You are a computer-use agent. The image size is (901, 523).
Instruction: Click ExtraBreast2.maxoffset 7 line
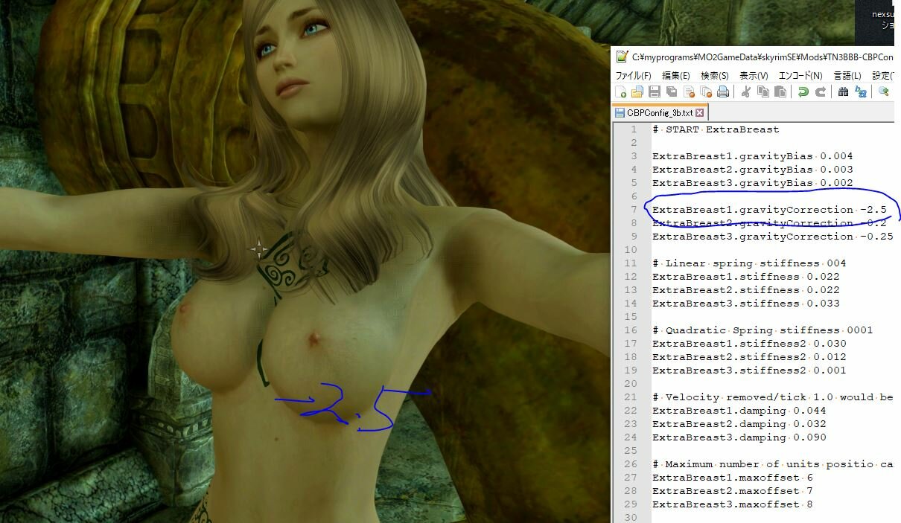point(732,491)
